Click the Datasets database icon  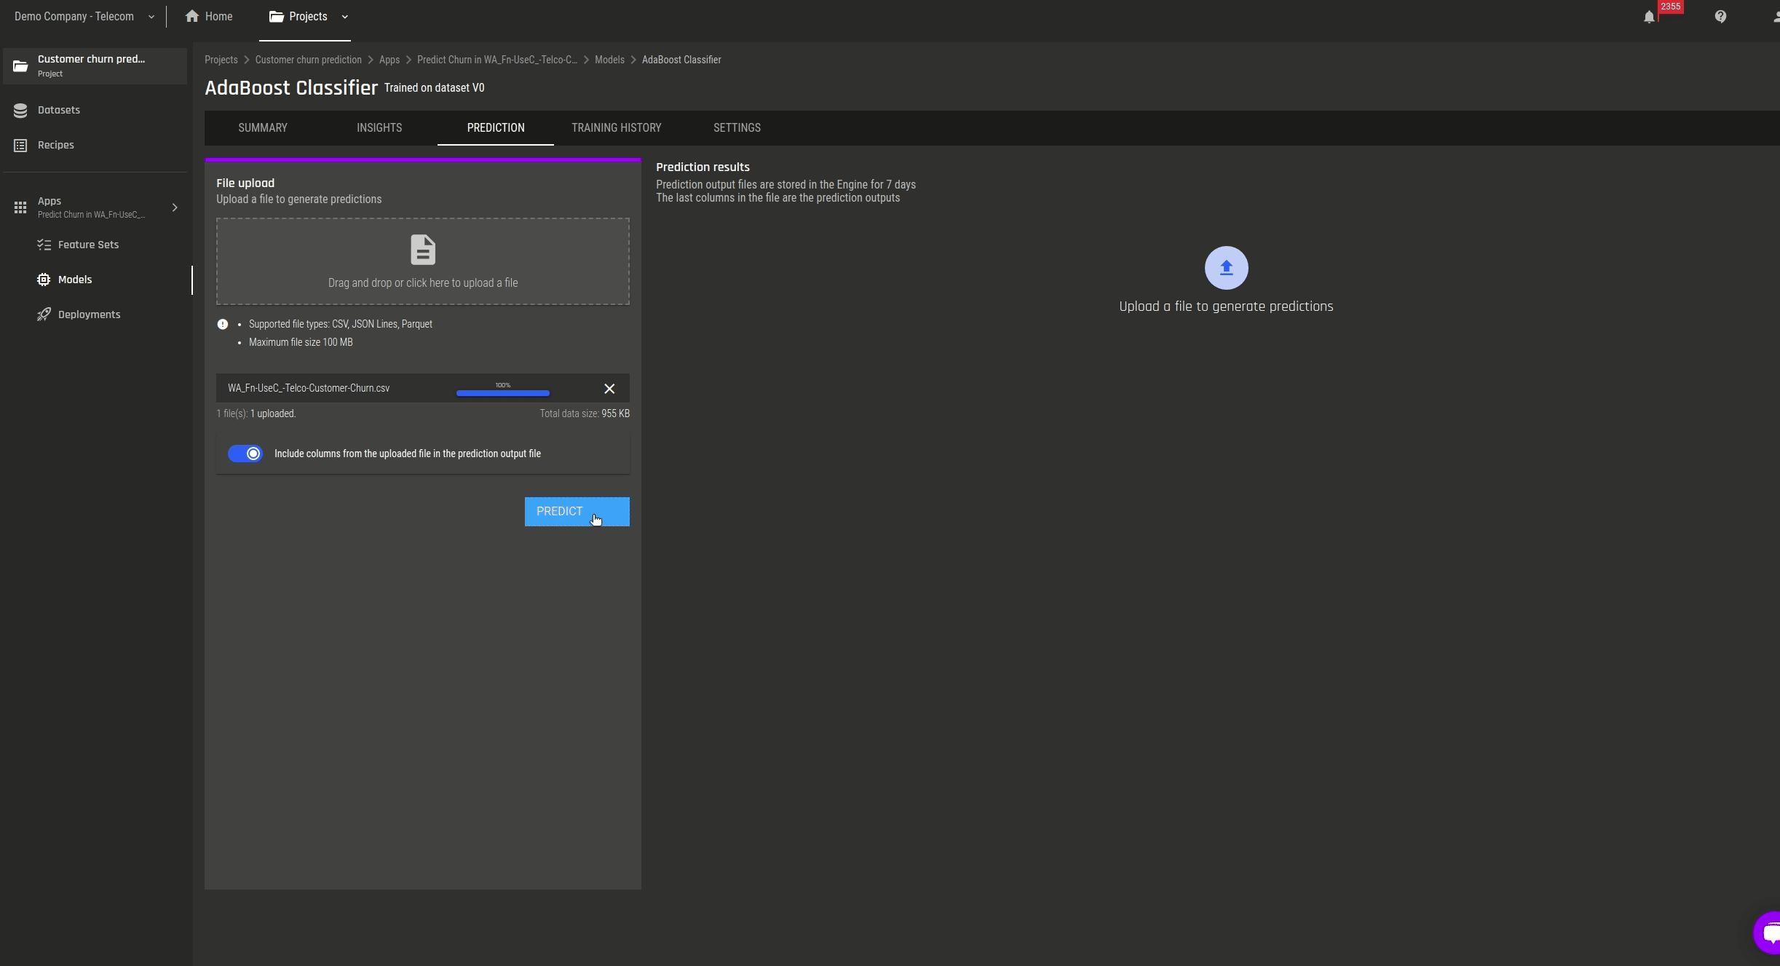[20, 110]
